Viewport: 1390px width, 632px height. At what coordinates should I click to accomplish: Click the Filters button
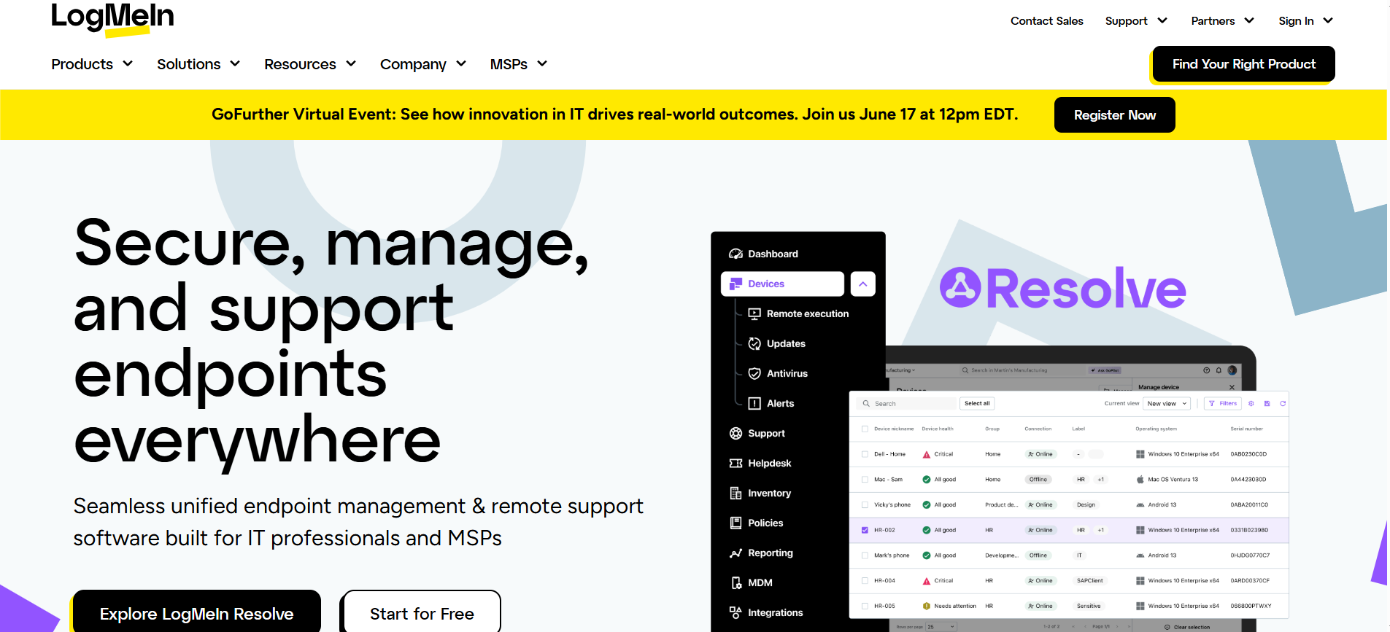pos(1223,403)
